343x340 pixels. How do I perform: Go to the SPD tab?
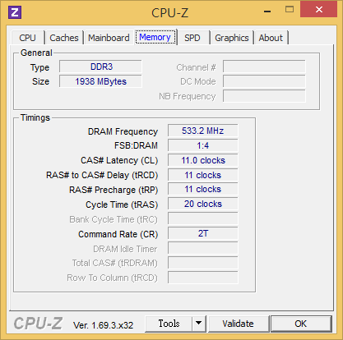pyautogui.click(x=192, y=38)
